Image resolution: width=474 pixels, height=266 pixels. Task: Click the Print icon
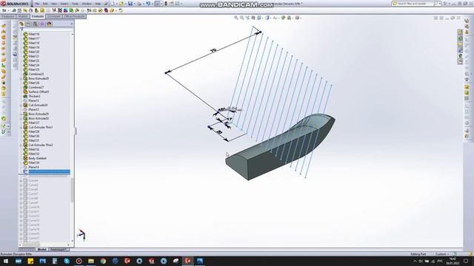click(139, 4)
